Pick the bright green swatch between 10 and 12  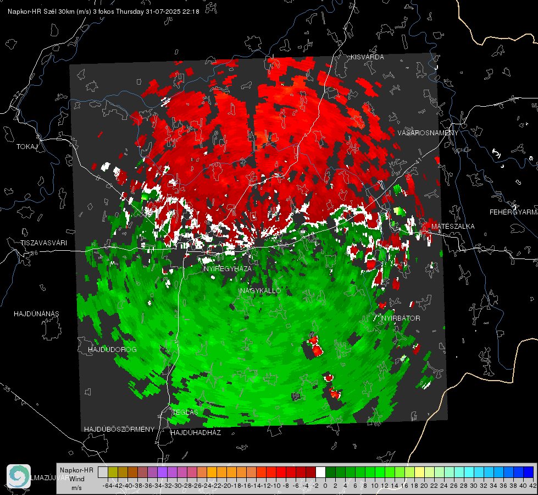tap(380, 472)
